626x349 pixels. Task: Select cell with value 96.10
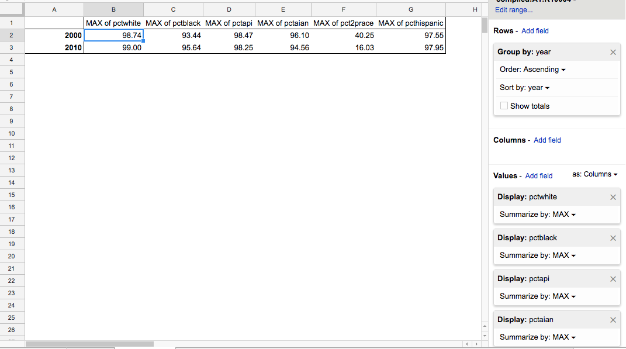click(x=283, y=35)
